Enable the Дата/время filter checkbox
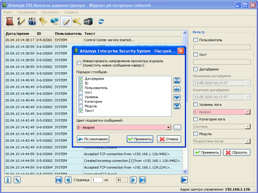The image size is (258, 193). (x=195, y=69)
